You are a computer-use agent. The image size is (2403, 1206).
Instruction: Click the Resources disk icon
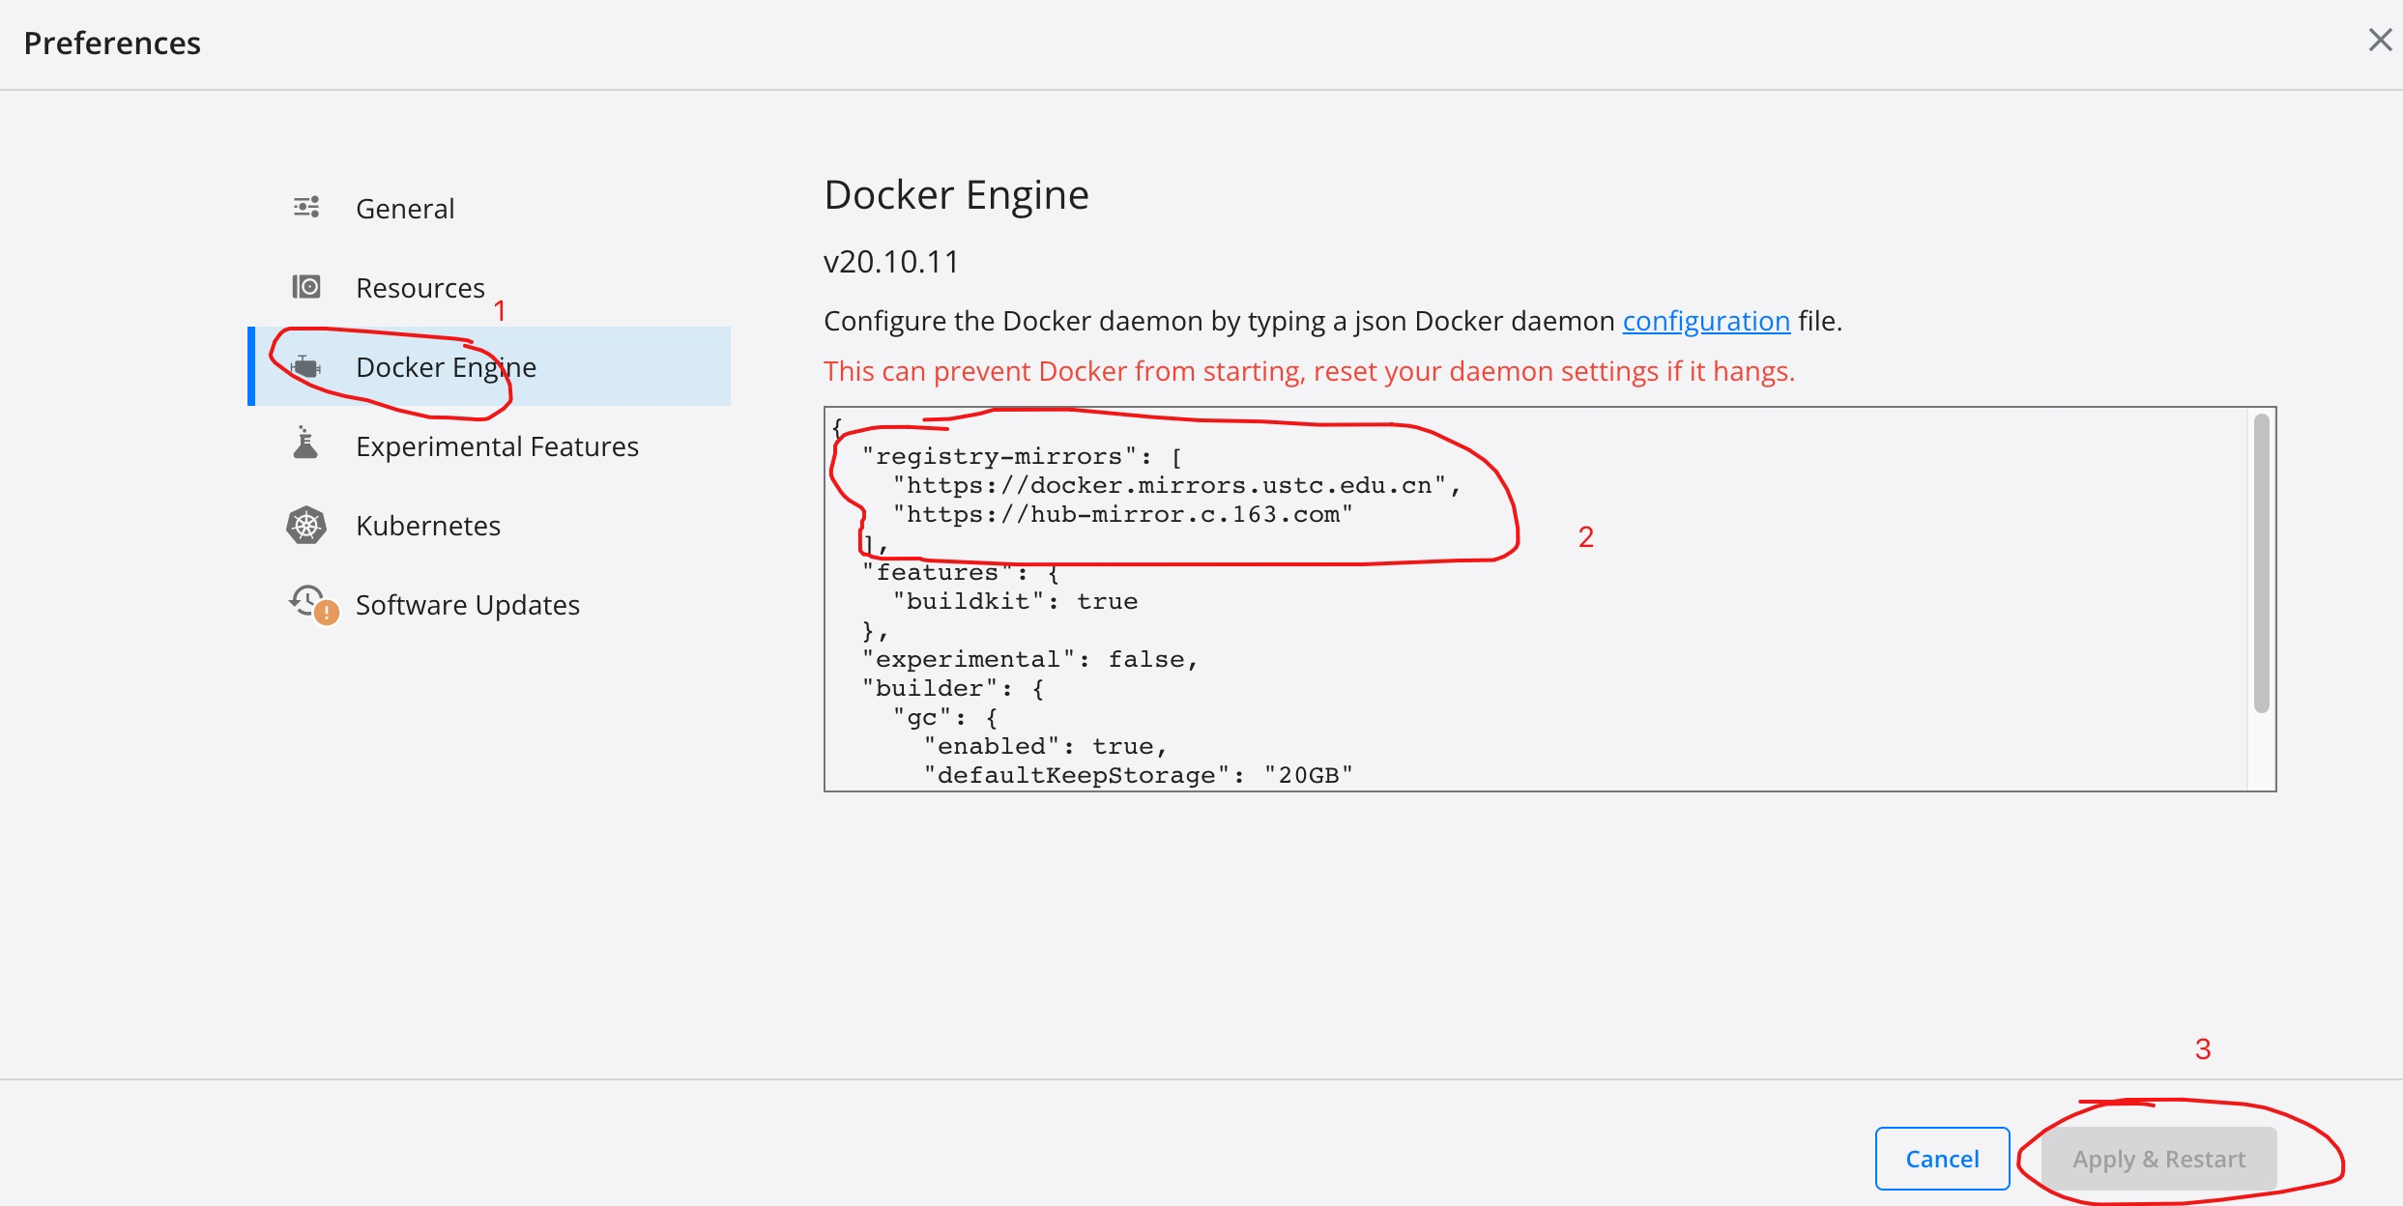(306, 287)
